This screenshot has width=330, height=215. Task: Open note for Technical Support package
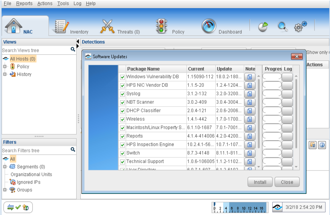pos(249,162)
